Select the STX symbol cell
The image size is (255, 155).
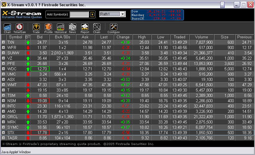coord(15,133)
